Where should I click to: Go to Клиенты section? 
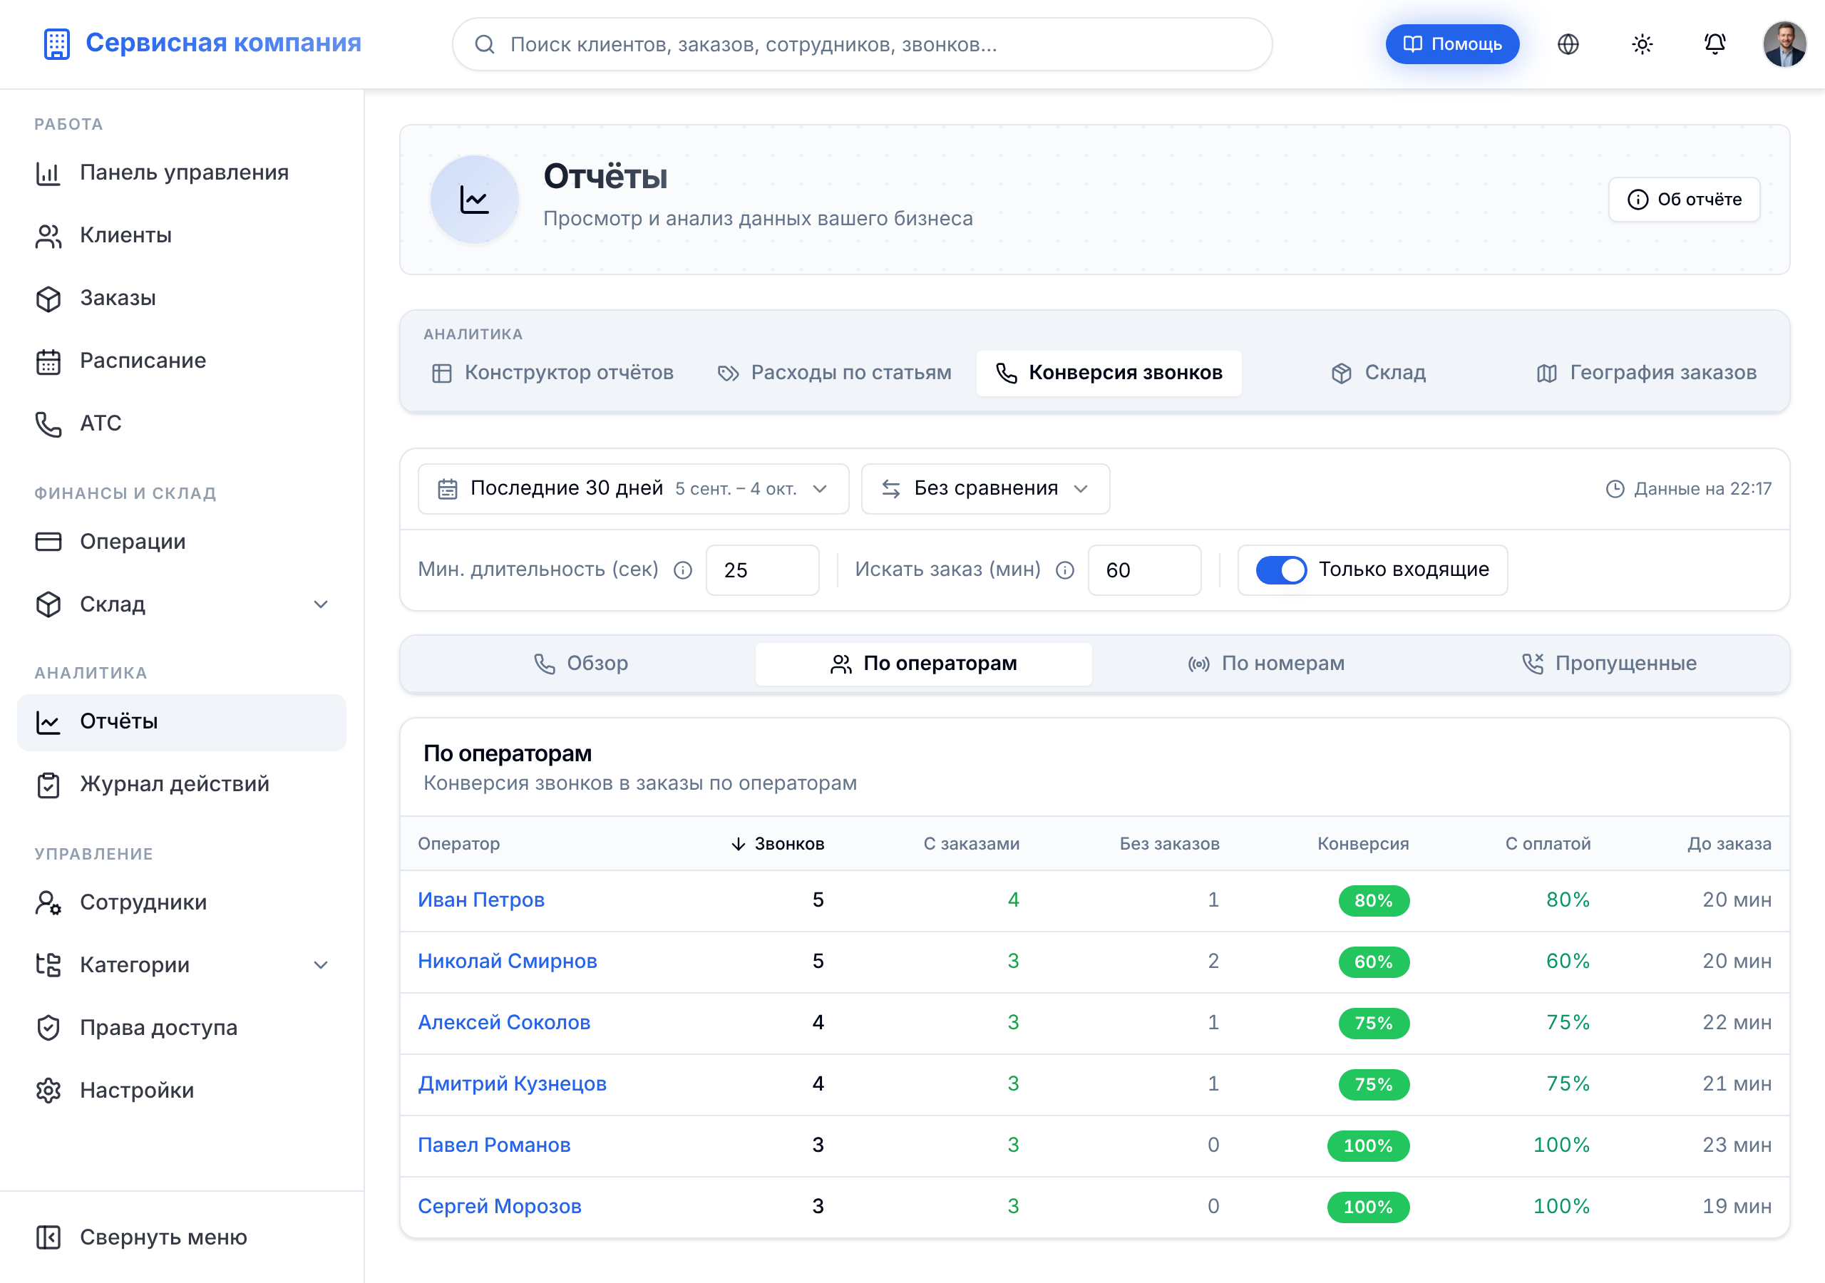click(182, 235)
